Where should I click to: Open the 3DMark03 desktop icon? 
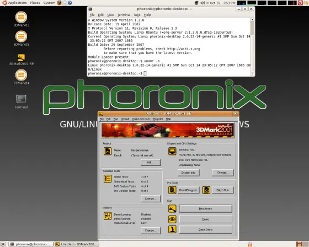coord(21,17)
